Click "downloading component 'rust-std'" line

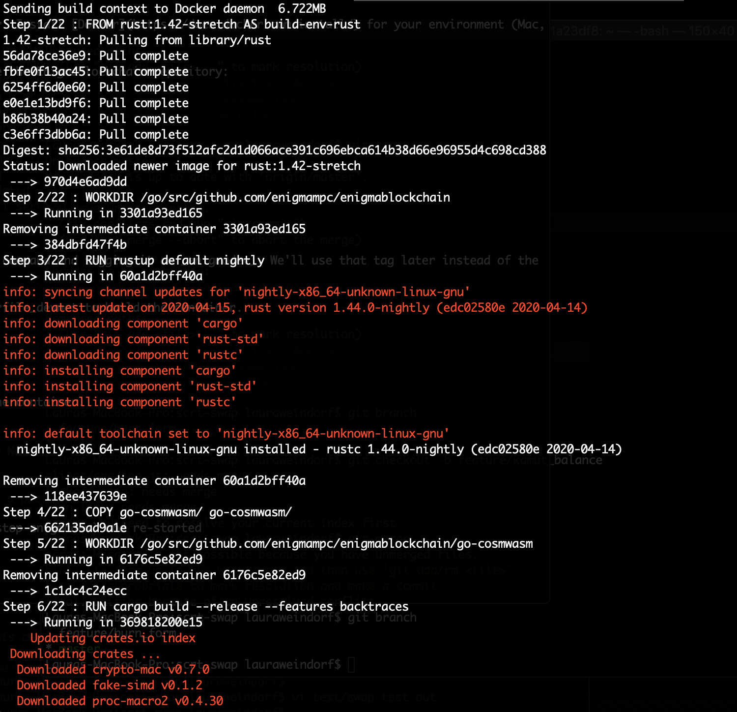click(133, 339)
